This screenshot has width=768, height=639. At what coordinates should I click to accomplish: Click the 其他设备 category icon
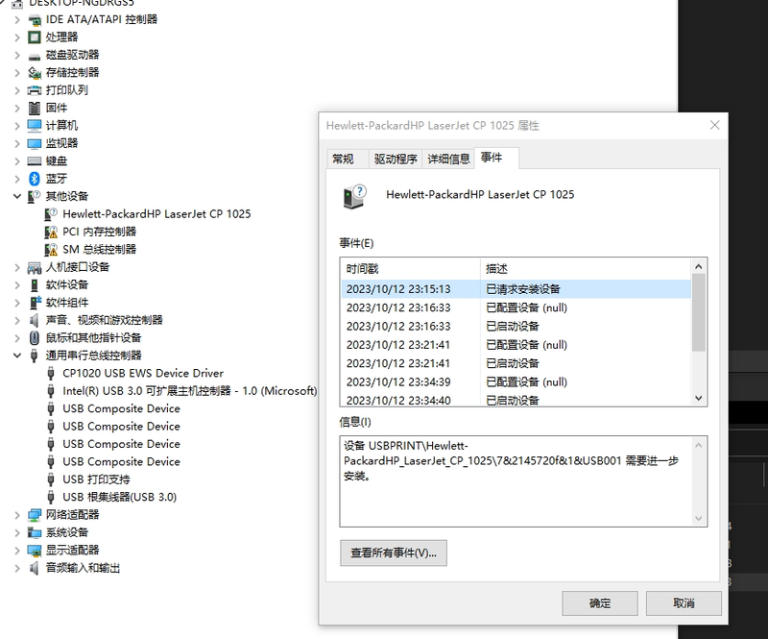pyautogui.click(x=35, y=196)
